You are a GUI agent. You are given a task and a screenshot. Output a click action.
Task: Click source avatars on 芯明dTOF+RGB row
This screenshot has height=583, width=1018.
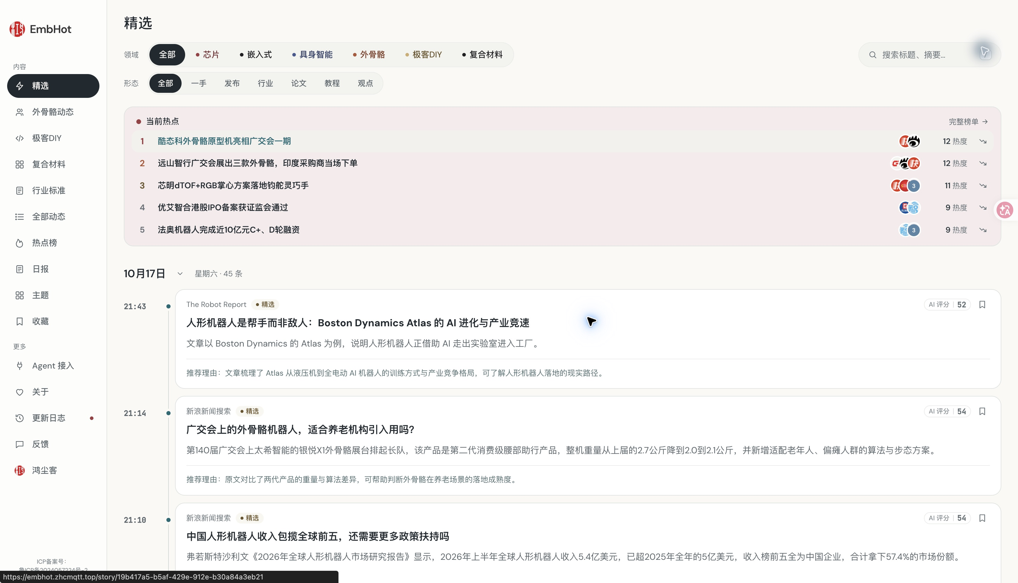tap(905, 185)
